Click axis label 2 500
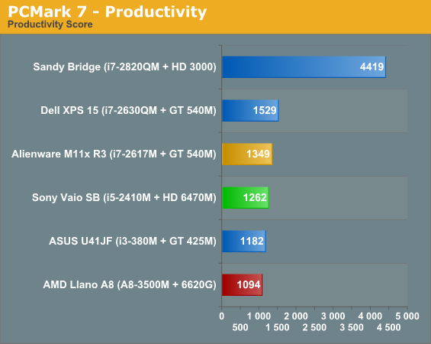 (x=314, y=327)
